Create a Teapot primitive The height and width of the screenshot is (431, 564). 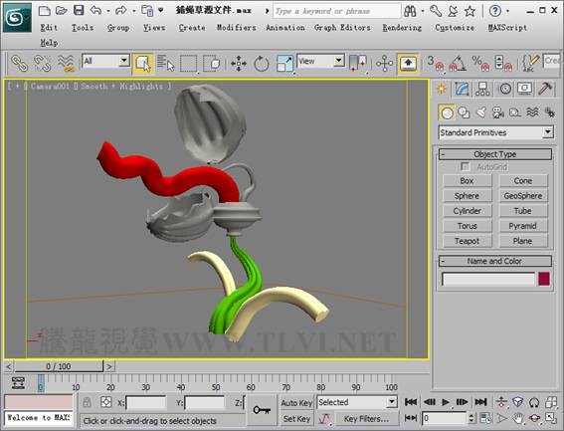(467, 241)
